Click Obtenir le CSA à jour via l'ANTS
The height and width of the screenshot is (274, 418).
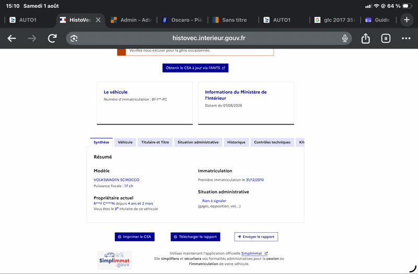(x=195, y=68)
